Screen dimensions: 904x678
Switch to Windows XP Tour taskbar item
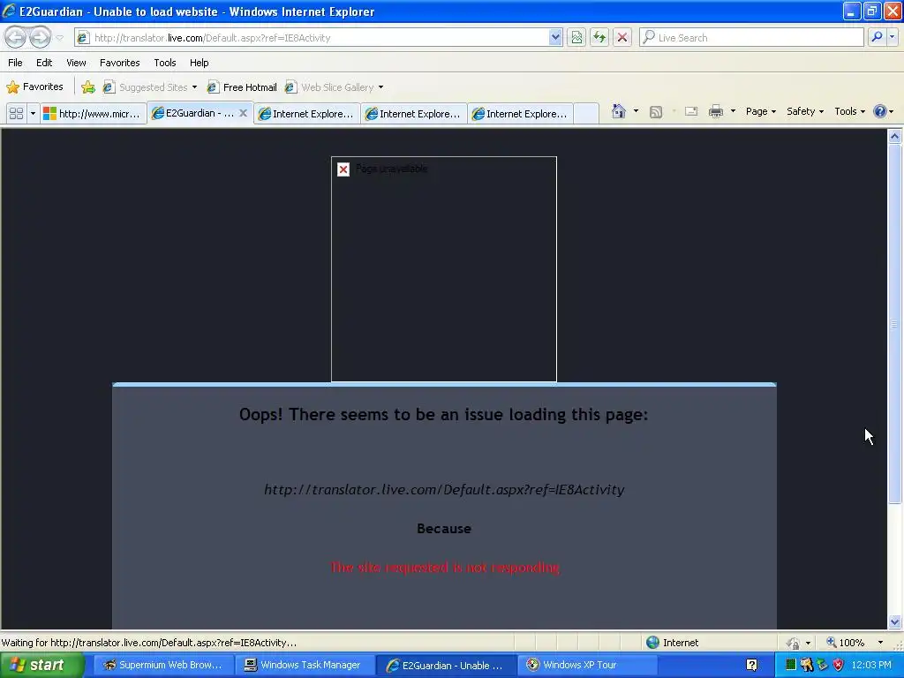point(587,666)
